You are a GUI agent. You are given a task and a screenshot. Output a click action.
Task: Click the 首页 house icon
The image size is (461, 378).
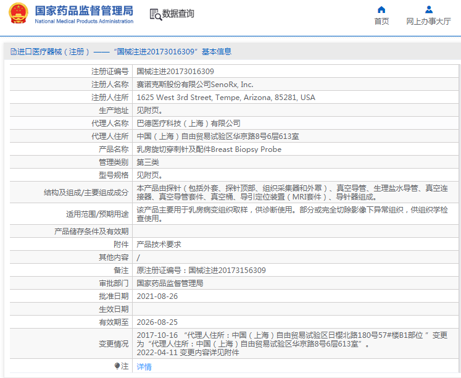(381, 9)
